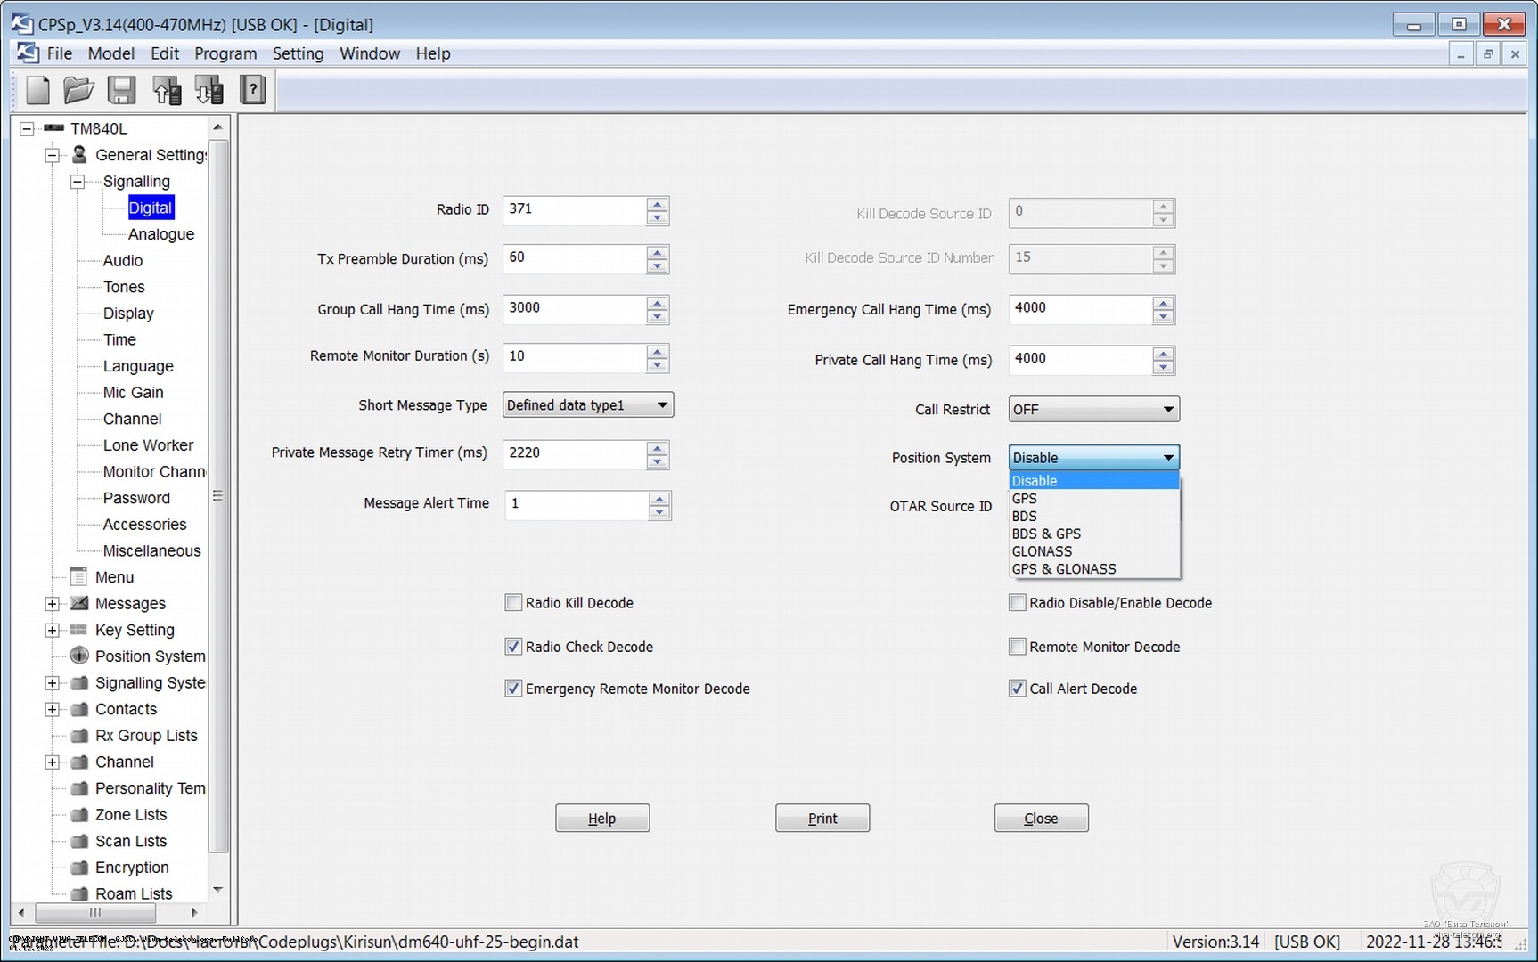The width and height of the screenshot is (1538, 962).
Task: Open the Program menu
Action: [225, 53]
